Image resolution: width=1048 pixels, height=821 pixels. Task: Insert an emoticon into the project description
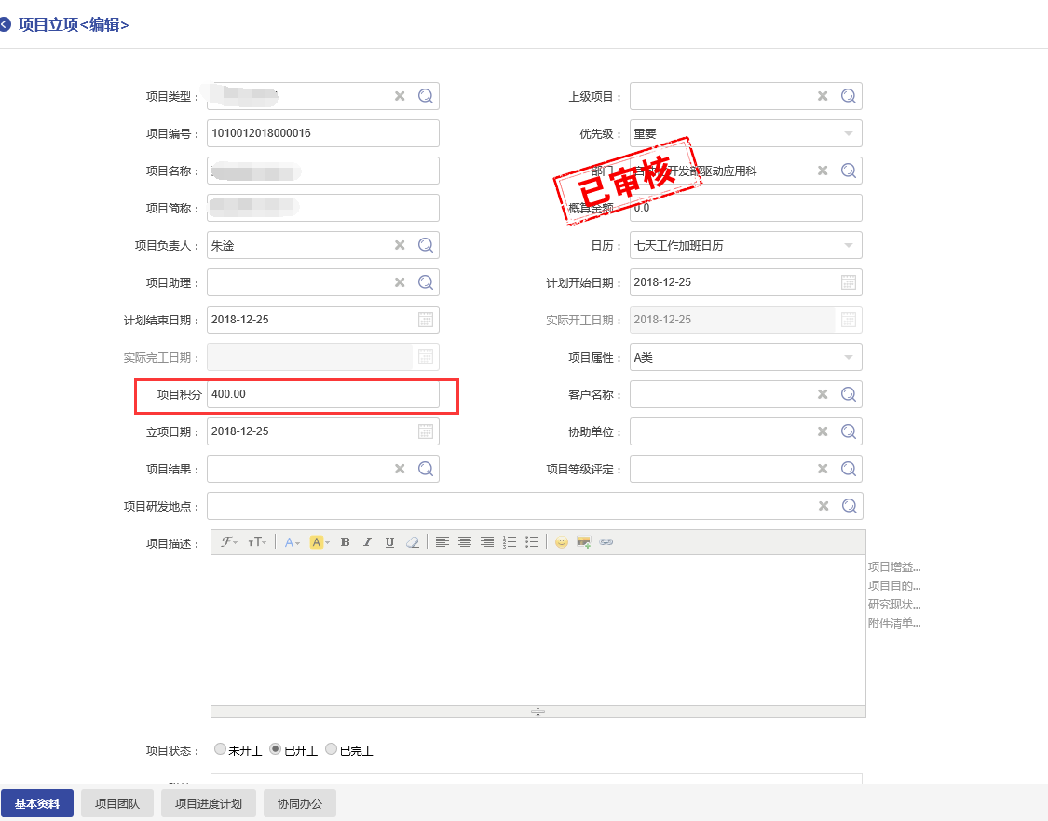(561, 542)
